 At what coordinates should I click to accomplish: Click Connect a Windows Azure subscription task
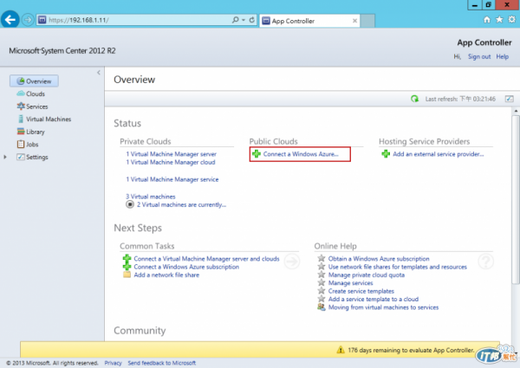point(186,267)
